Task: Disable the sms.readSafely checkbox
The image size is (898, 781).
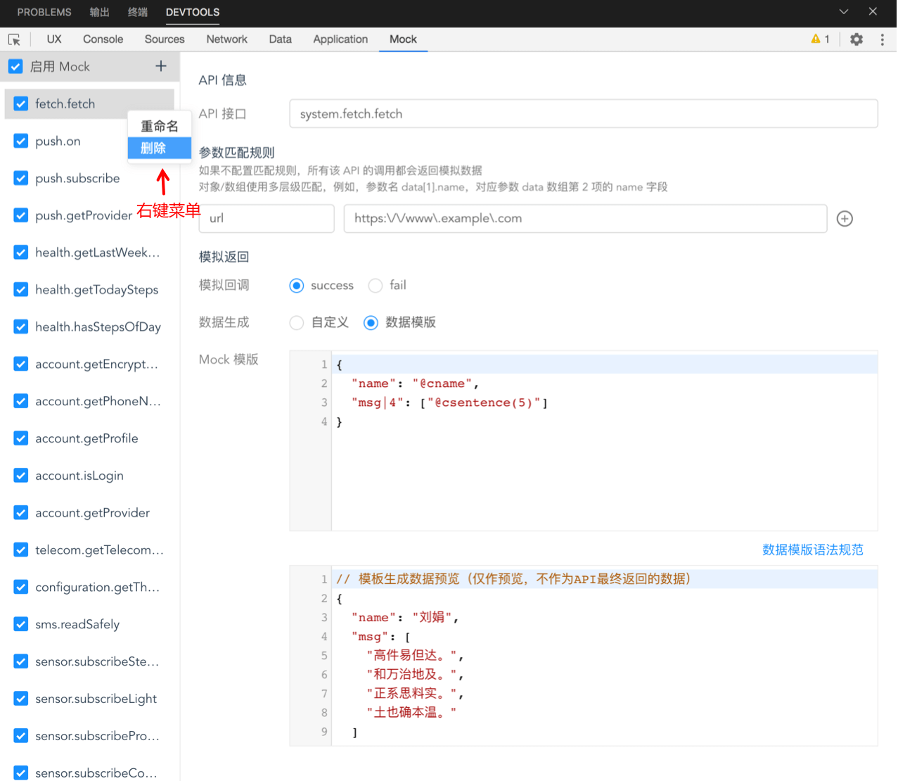Action: pos(21,625)
